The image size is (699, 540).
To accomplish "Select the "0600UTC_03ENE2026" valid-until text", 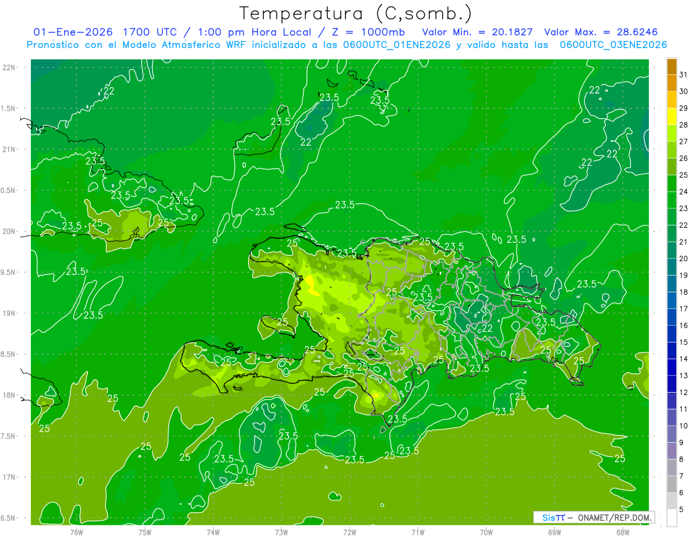I will click(x=613, y=45).
